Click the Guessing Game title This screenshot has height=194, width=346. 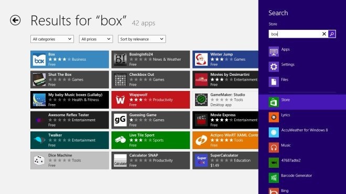143,115
